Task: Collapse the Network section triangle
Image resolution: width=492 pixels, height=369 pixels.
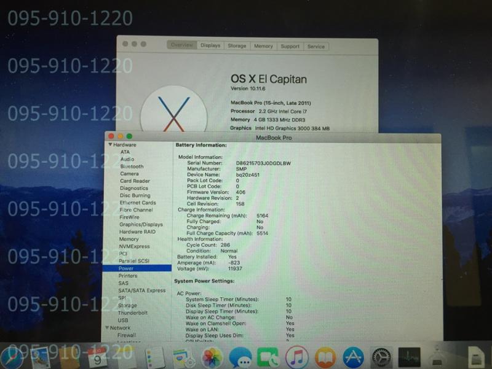Action: [106, 328]
